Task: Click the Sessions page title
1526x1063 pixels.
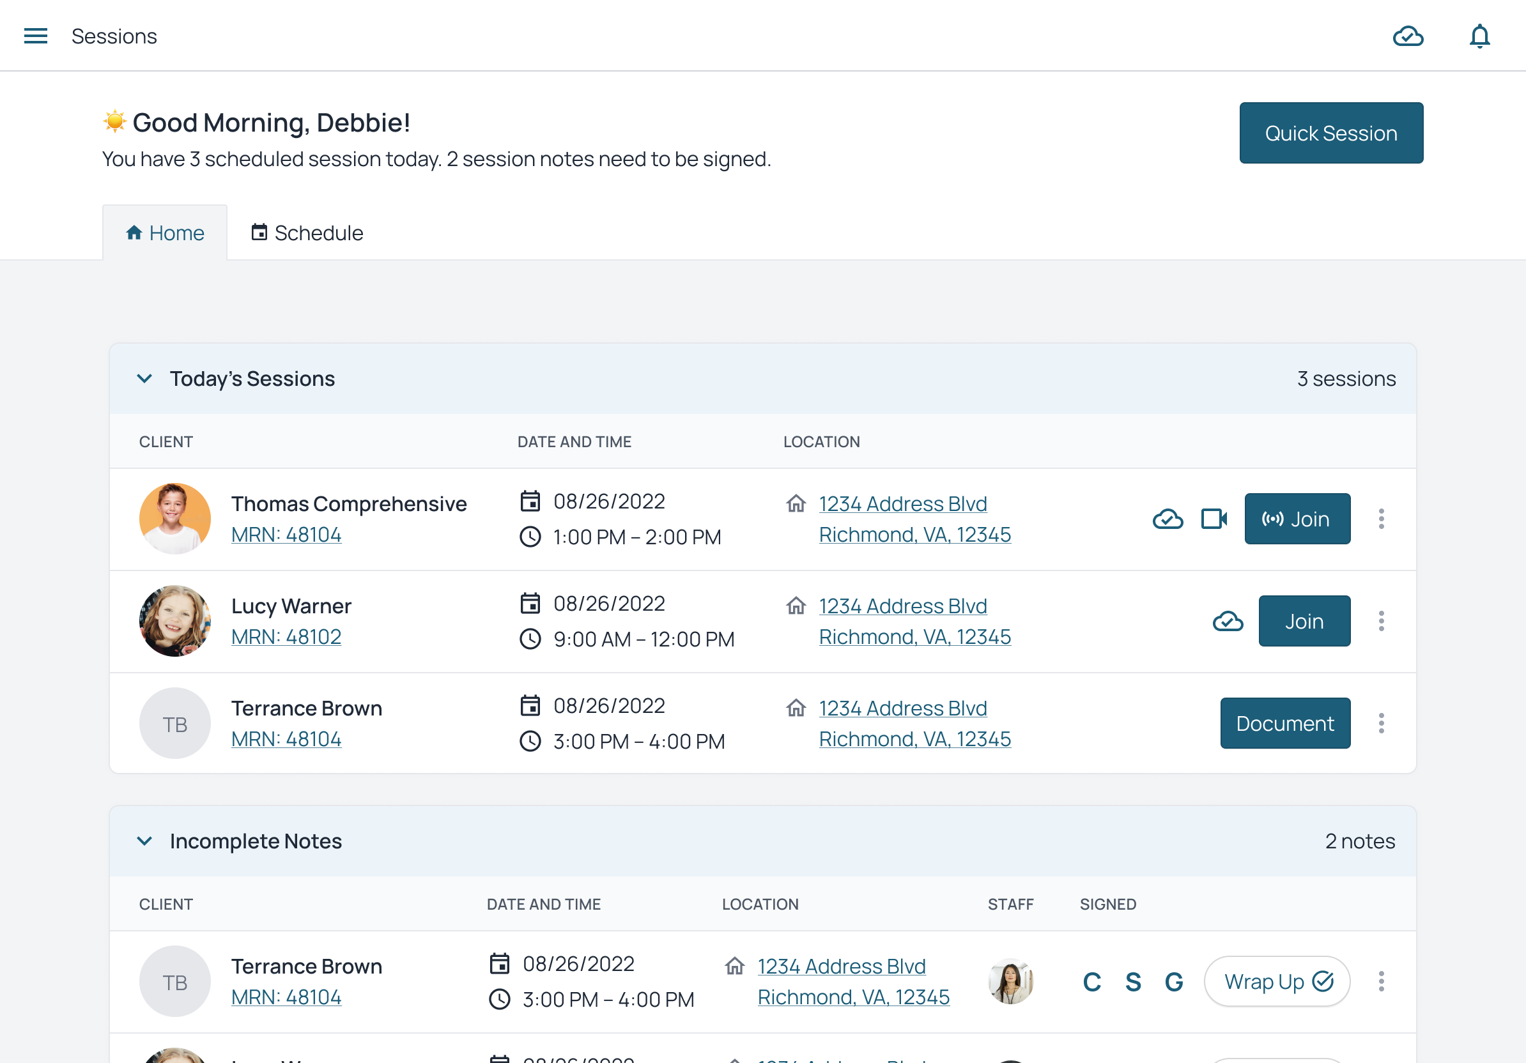Action: pos(114,36)
